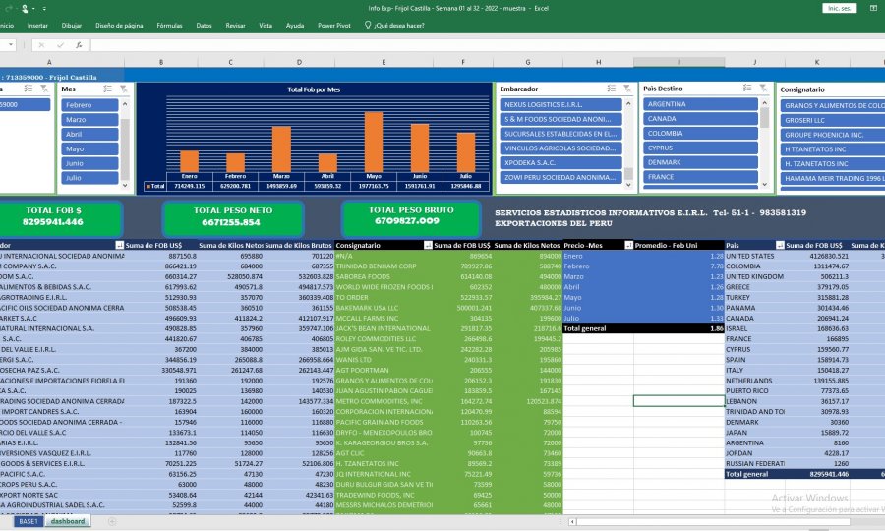Select GROSERI LLC in Consignatario slicer
885x531 pixels.
coord(833,120)
